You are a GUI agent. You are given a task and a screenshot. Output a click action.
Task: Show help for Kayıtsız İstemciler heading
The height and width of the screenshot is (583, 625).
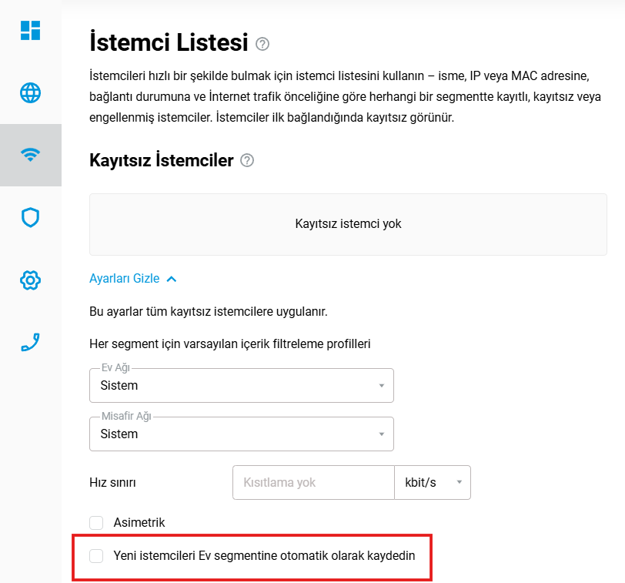247,161
